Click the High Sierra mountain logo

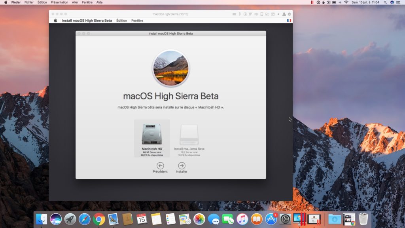171,68
